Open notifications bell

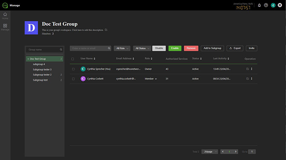click(259, 5)
